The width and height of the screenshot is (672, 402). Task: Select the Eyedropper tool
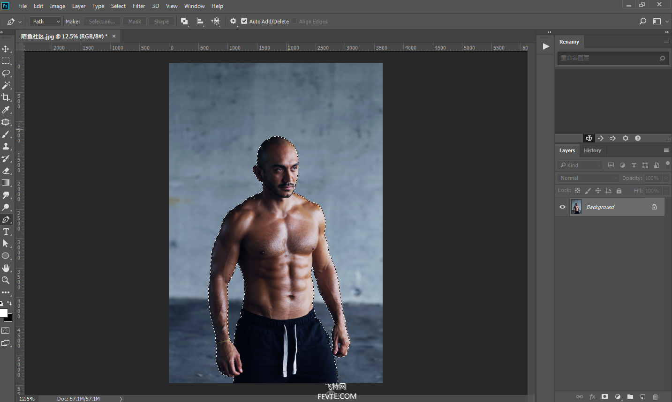tap(6, 110)
